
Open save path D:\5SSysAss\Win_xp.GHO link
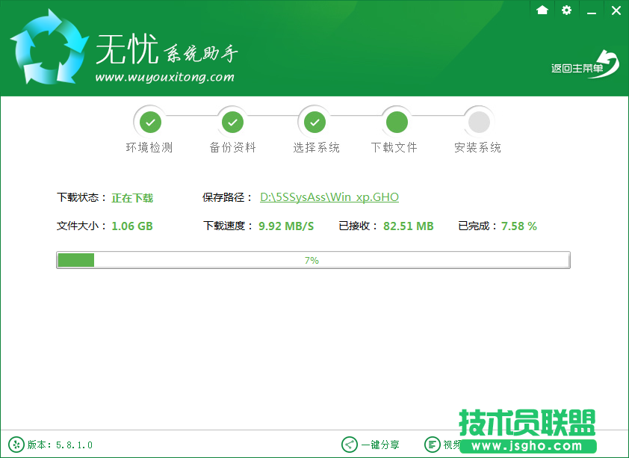point(329,197)
